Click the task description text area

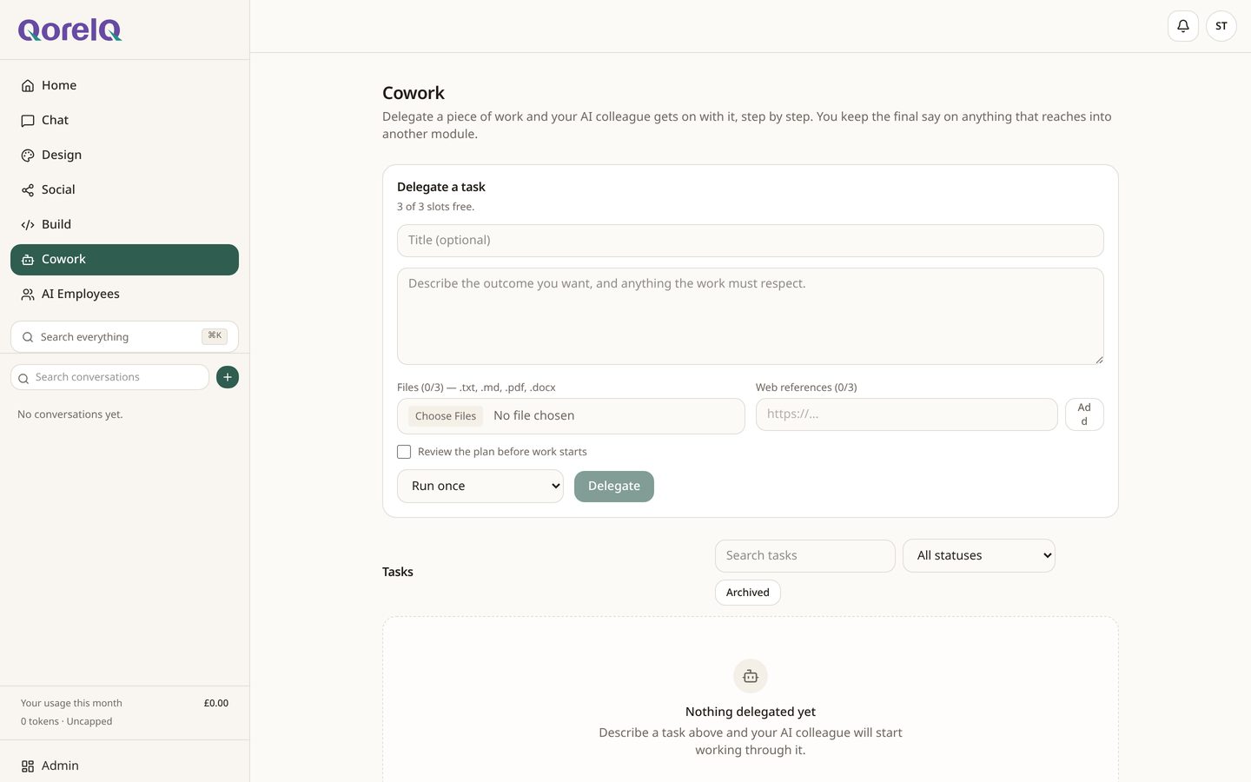tap(751, 316)
